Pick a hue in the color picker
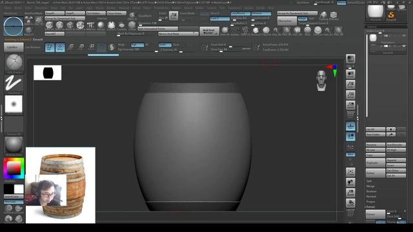 pyautogui.click(x=14, y=168)
